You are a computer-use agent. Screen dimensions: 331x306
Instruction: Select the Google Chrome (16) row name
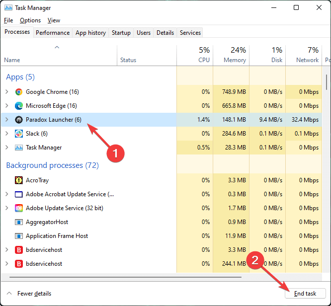(x=52, y=92)
